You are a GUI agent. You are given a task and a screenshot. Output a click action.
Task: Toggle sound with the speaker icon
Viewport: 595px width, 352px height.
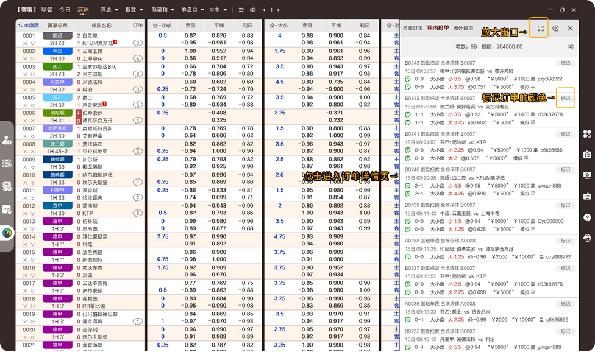point(253,10)
